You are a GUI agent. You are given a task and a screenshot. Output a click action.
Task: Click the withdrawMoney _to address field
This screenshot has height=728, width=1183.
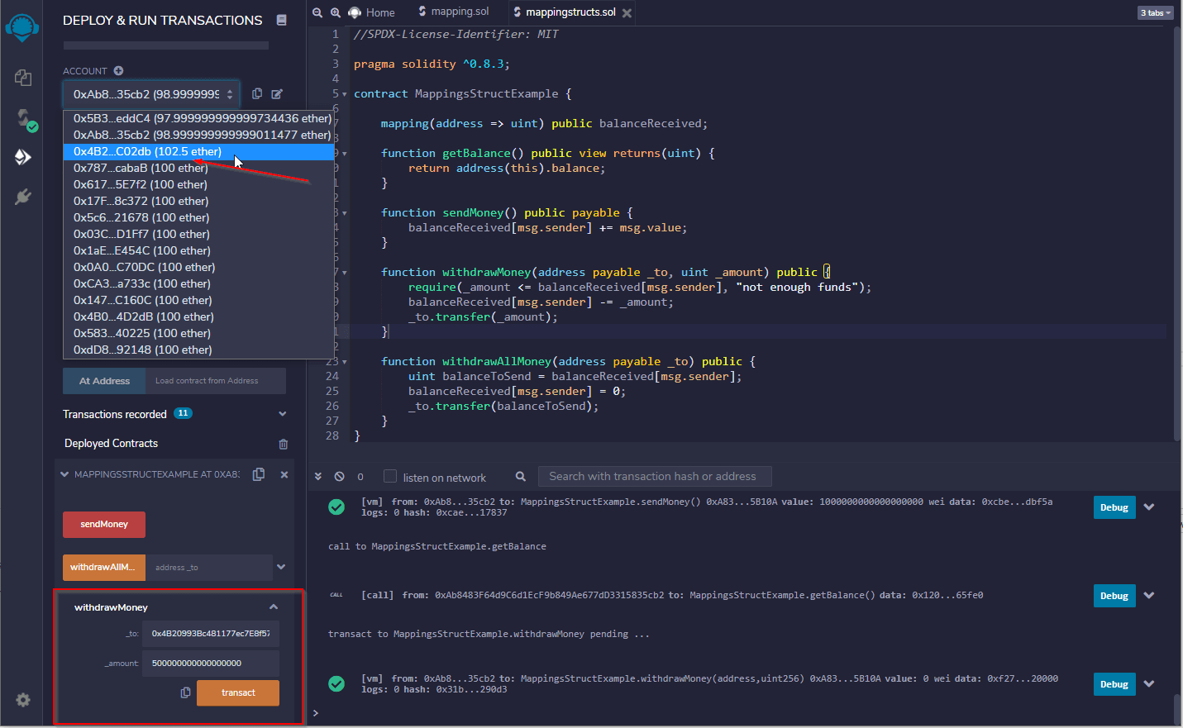[x=211, y=634]
